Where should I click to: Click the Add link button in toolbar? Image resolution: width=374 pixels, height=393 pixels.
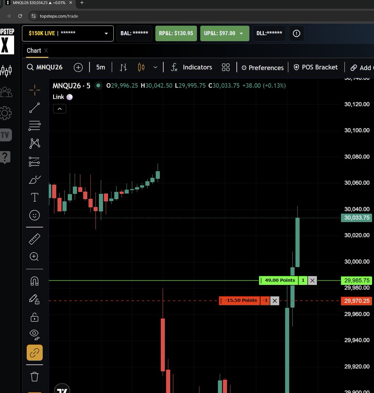(362, 67)
